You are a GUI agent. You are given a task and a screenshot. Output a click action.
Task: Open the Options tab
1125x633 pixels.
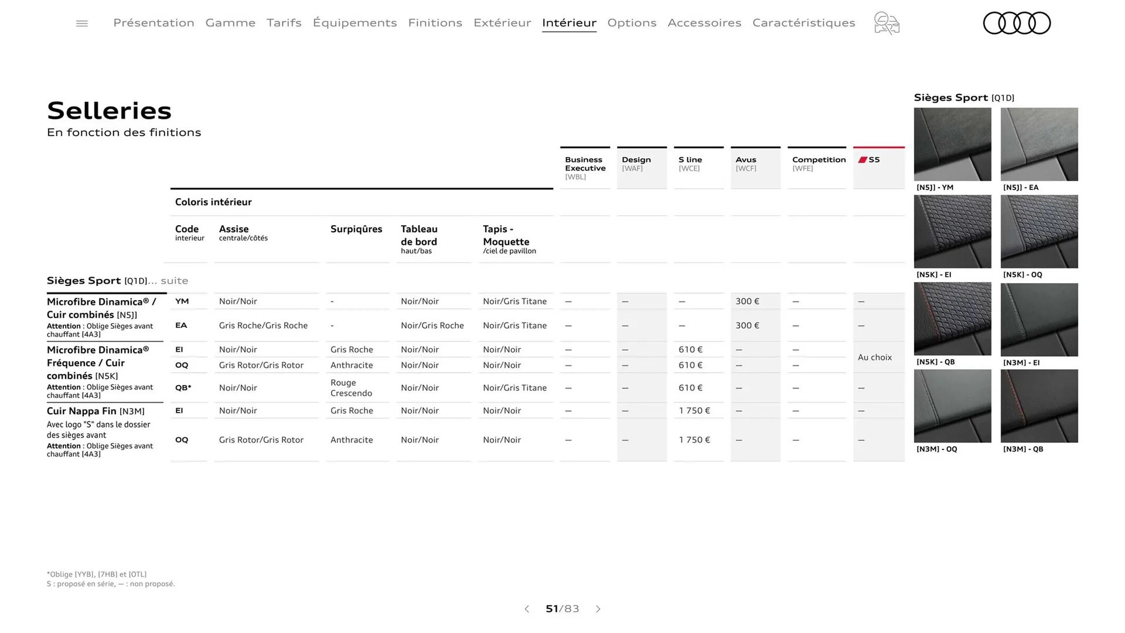632,23
